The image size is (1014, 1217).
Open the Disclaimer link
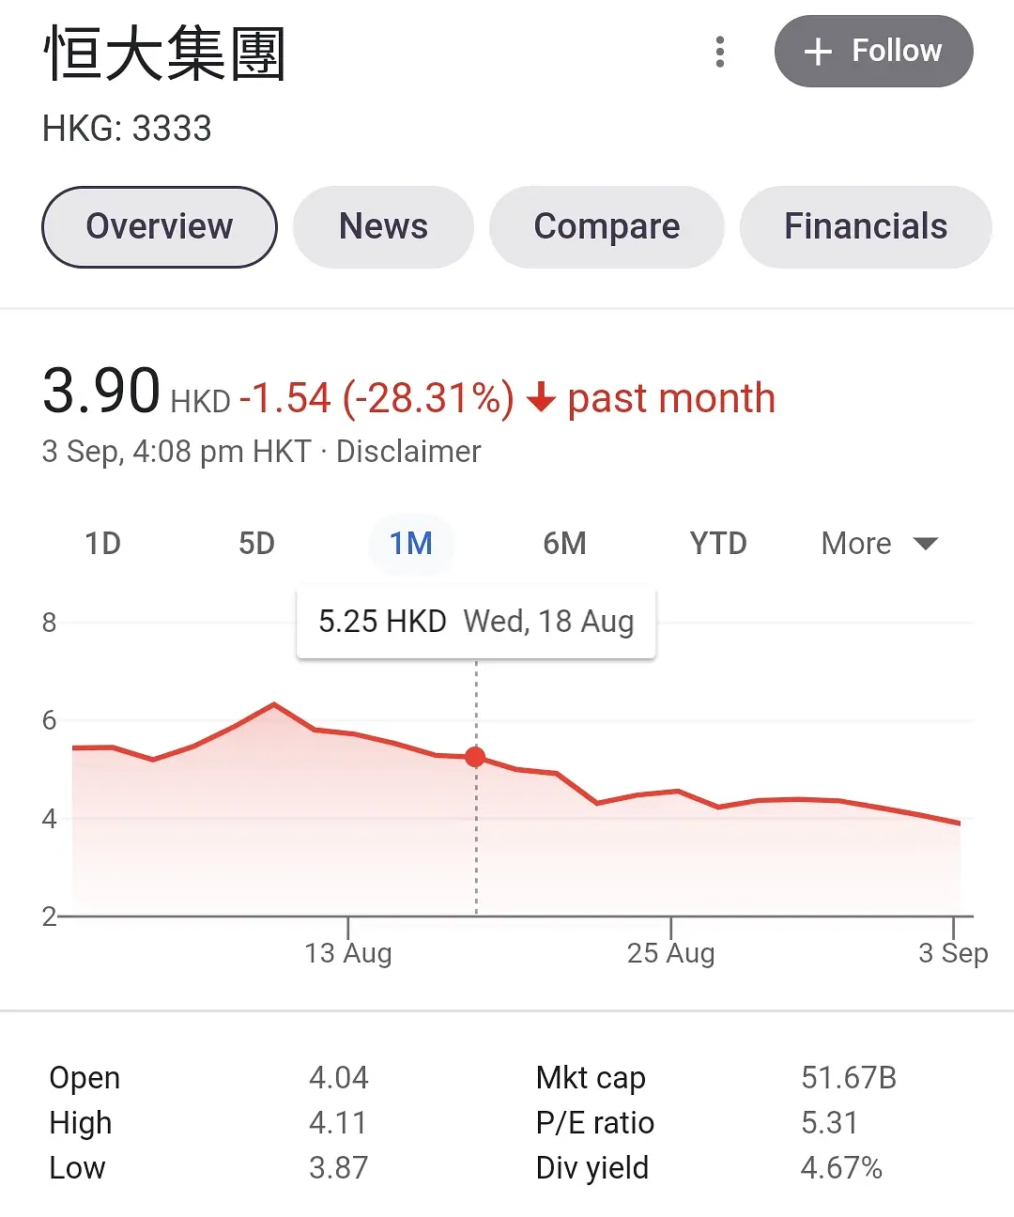pyautogui.click(x=408, y=452)
